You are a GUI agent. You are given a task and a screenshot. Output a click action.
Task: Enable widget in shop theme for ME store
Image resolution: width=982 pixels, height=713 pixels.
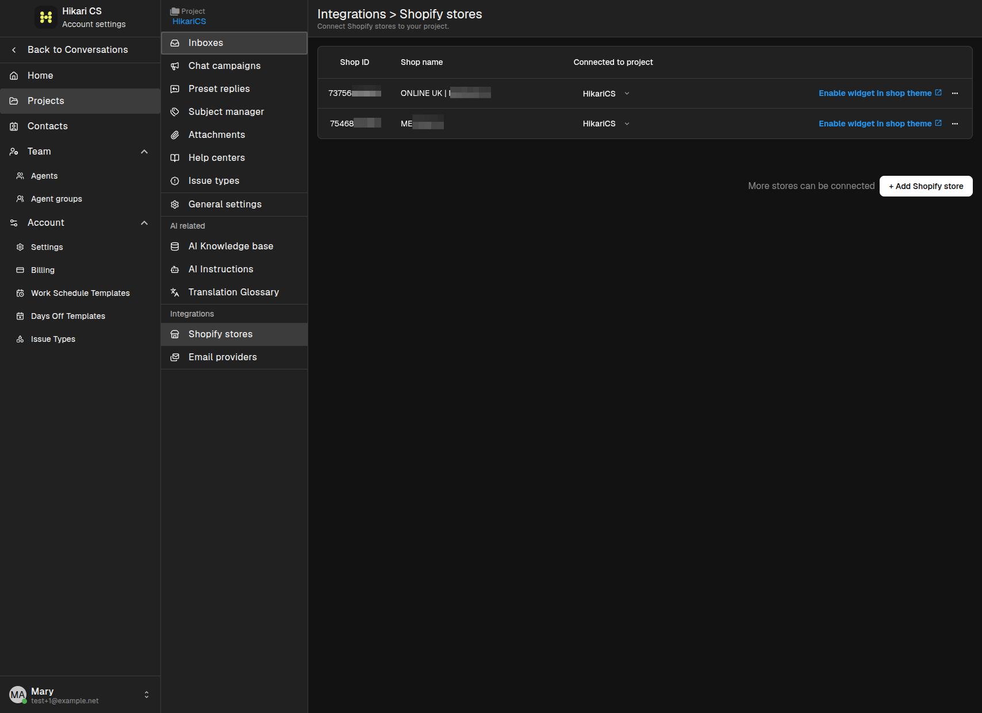[x=880, y=124]
